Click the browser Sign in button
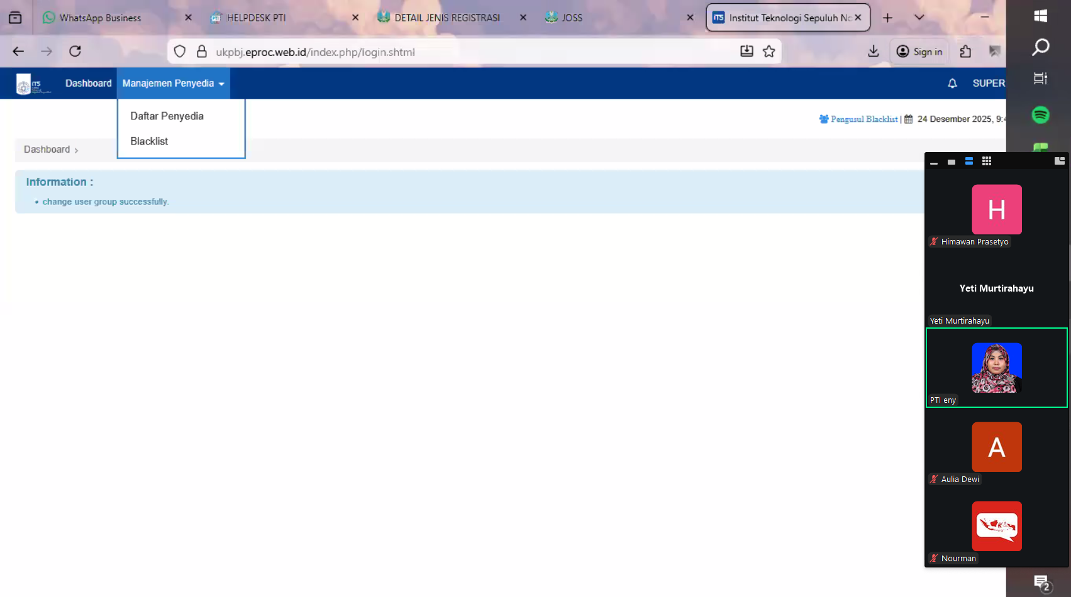 coord(919,52)
